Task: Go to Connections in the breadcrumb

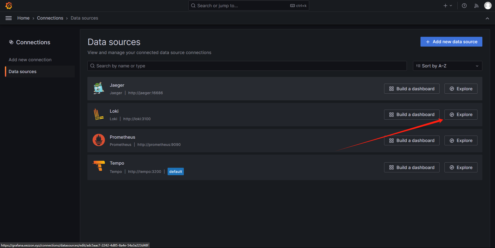Action: coord(50,18)
